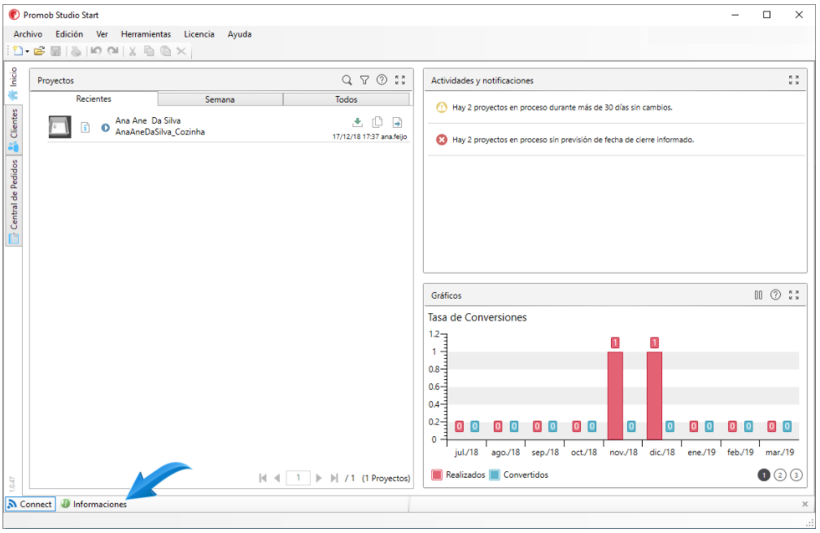
Task: Open the Informaciones status bar button
Action: click(94, 505)
